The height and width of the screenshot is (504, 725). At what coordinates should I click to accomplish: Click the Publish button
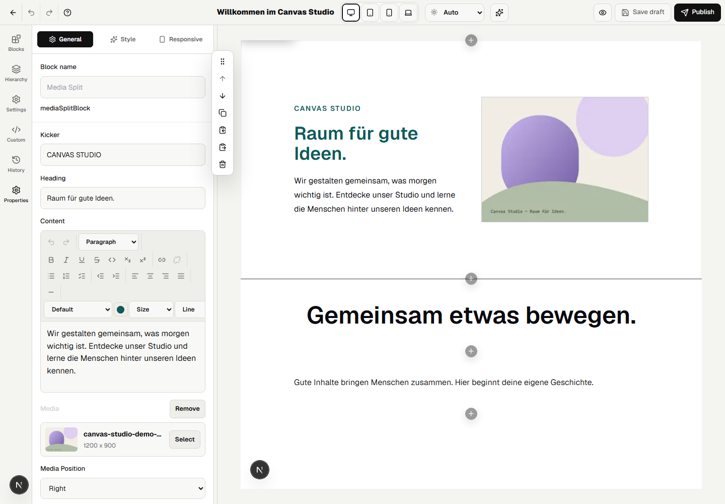pos(697,13)
